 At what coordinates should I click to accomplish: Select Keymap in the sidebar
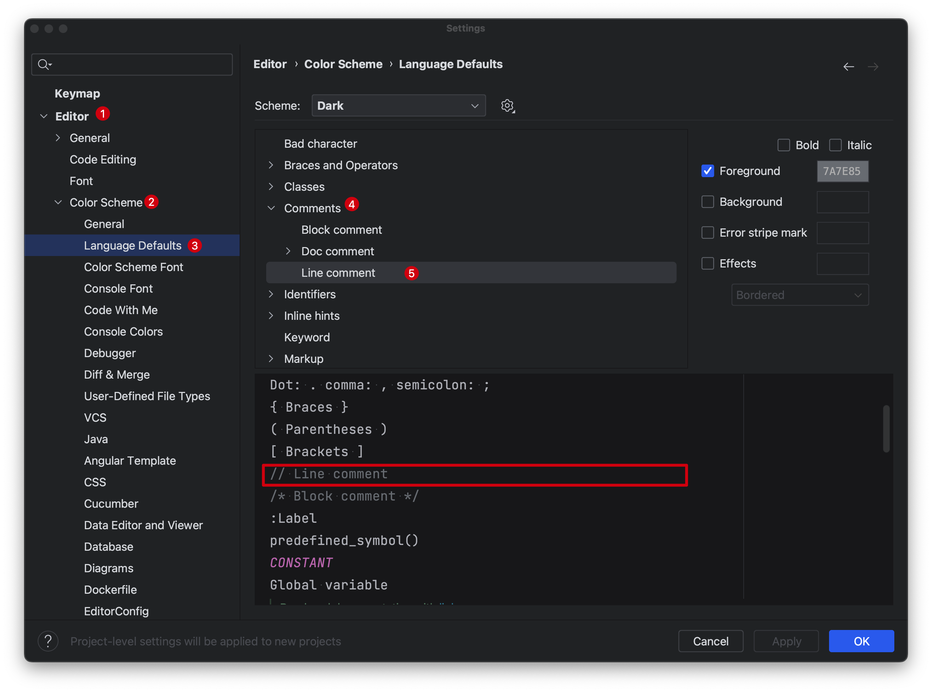click(x=77, y=94)
